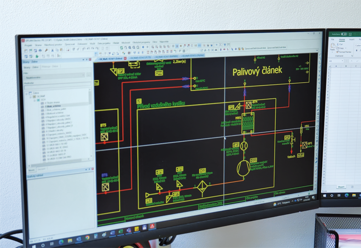Close the Strany - Zebra panel
Viewport: 361px width, 248px height.
click(x=90, y=59)
